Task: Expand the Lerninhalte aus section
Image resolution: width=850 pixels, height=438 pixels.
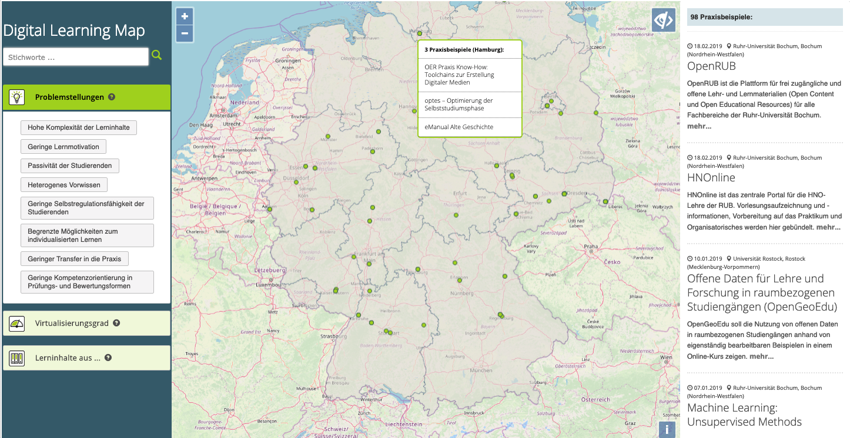Action: pyautogui.click(x=68, y=358)
